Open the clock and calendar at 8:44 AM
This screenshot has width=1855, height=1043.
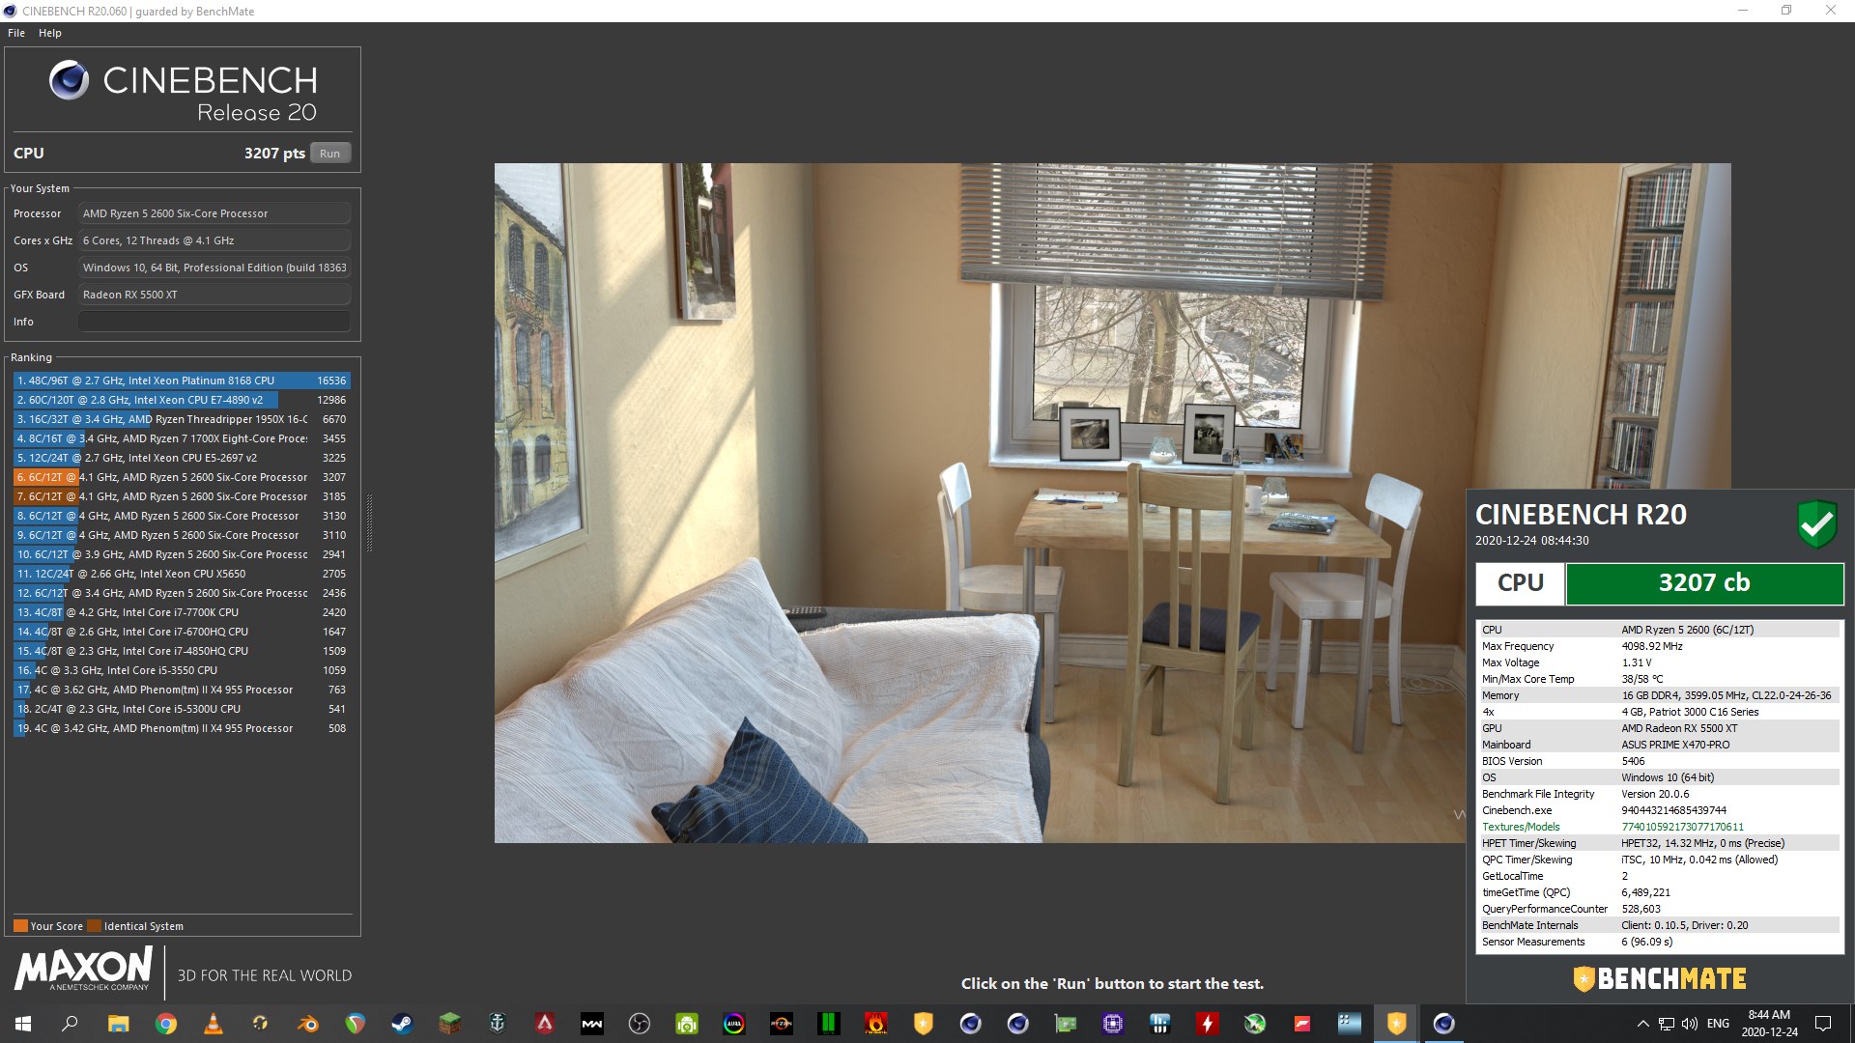pos(1769,1024)
